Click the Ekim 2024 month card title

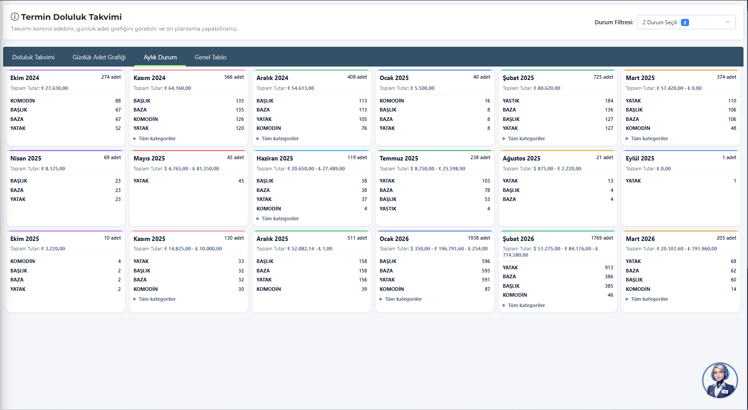click(25, 78)
